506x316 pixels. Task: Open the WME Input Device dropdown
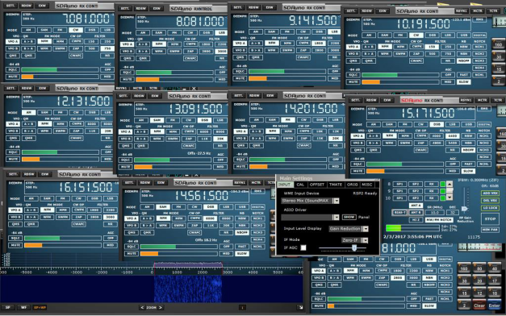click(310, 201)
